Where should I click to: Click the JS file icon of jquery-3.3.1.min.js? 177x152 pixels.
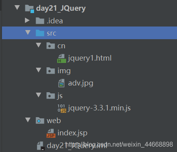click(x=62, y=108)
